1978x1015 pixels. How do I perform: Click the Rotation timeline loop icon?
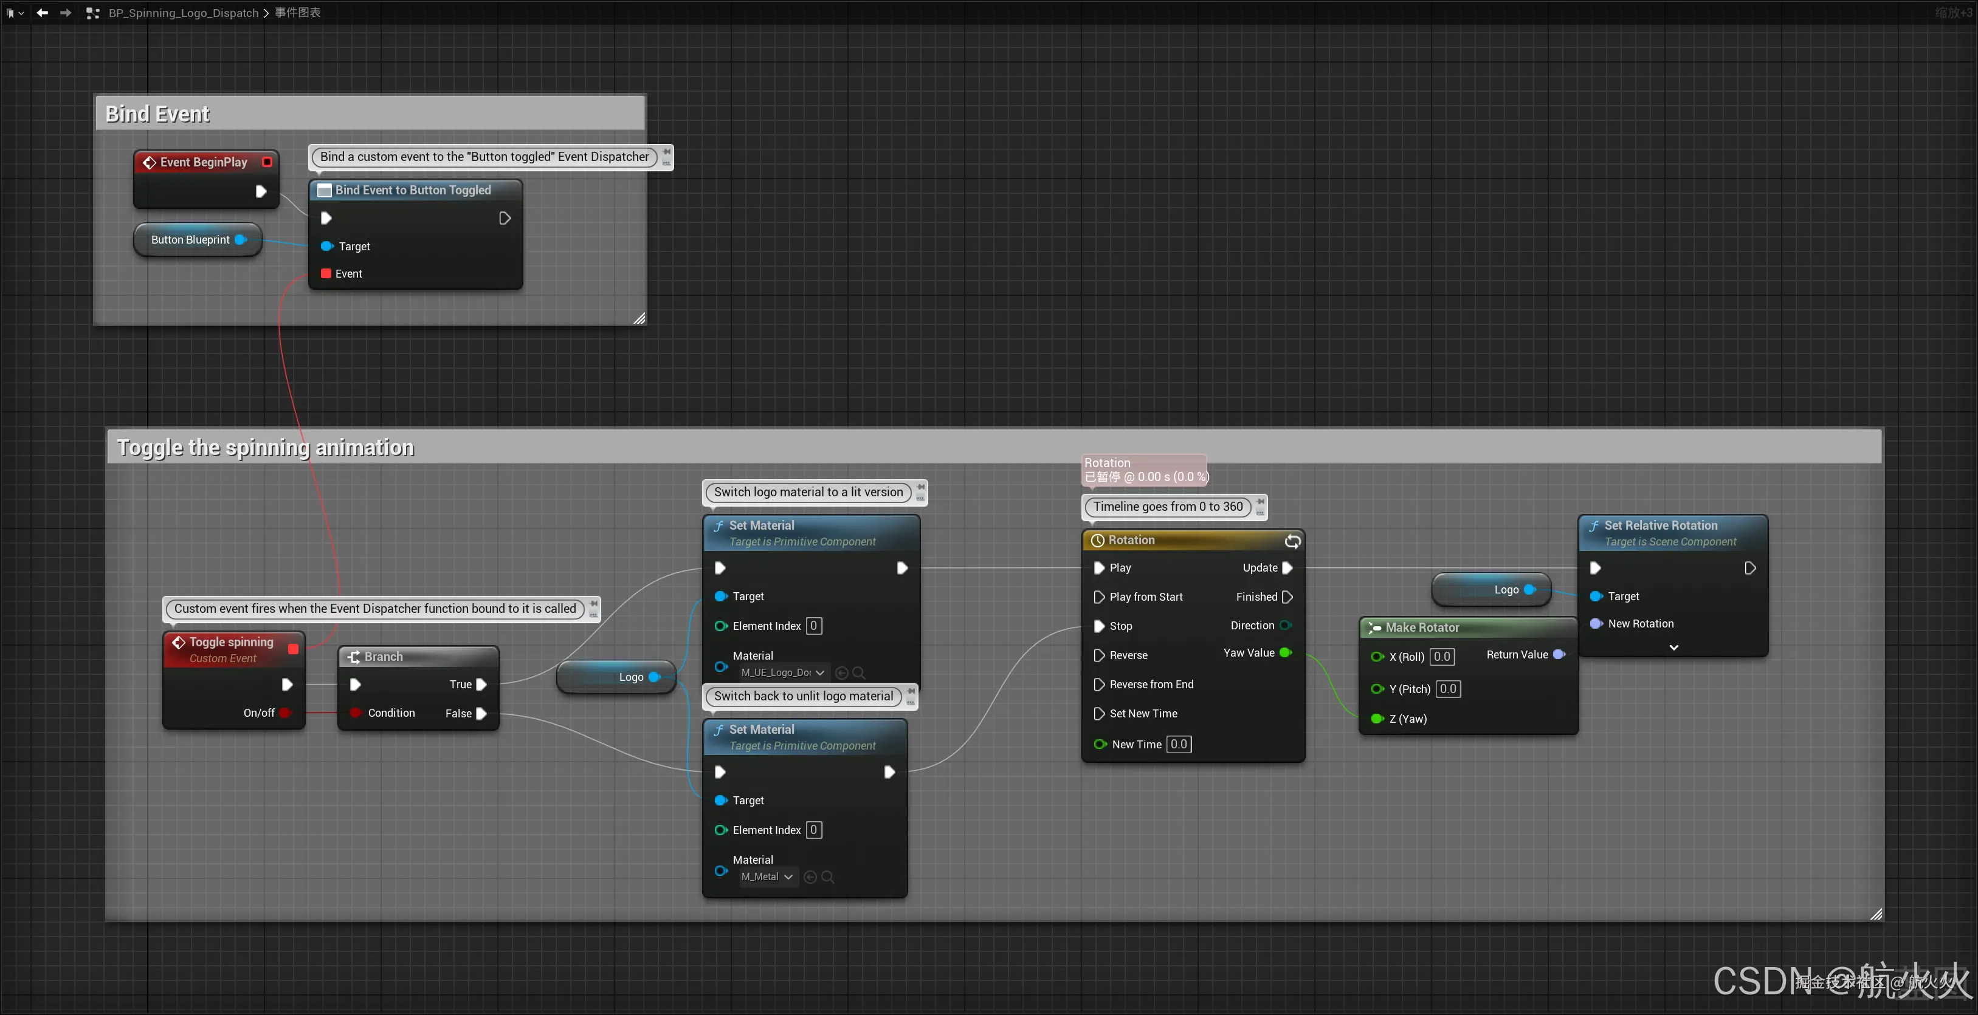point(1292,541)
